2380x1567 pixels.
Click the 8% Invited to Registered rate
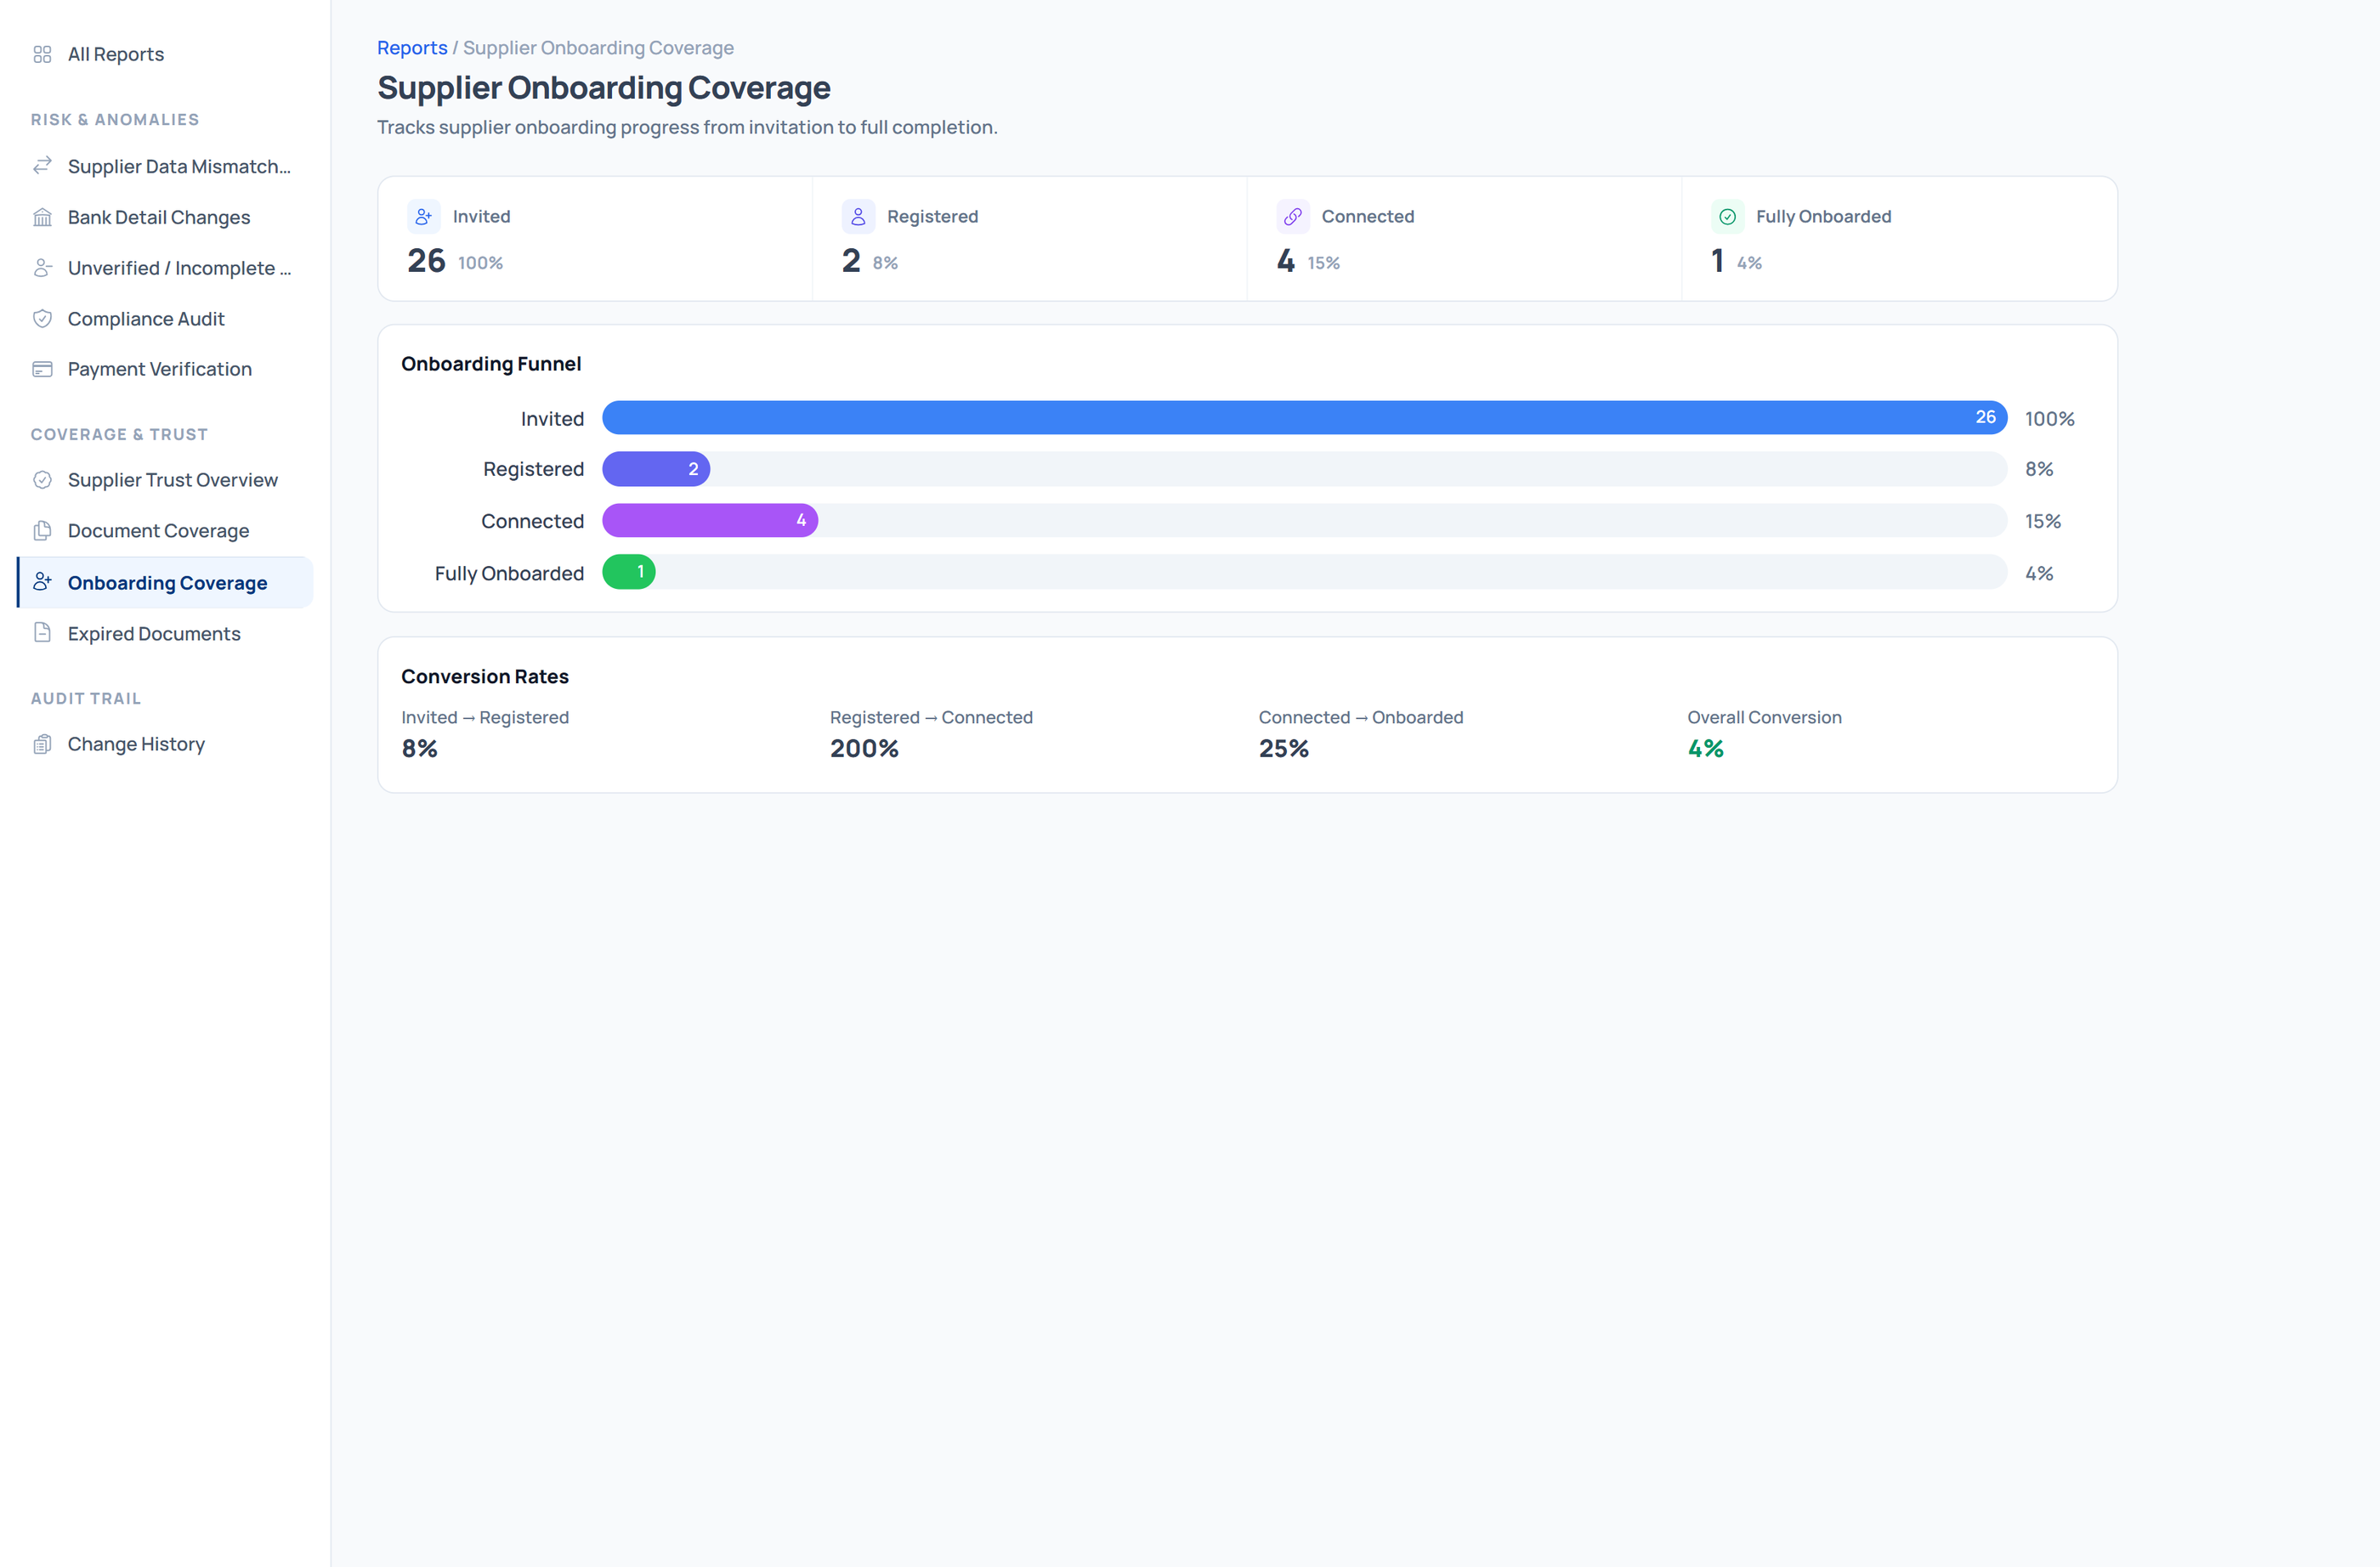pos(420,749)
